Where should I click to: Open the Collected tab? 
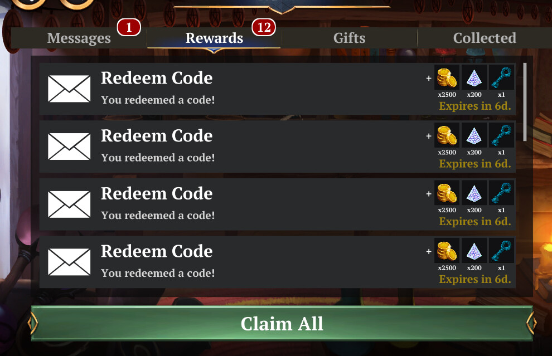[x=485, y=38]
